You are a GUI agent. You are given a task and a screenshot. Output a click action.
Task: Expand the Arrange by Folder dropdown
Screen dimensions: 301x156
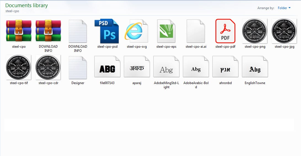[x=284, y=8]
